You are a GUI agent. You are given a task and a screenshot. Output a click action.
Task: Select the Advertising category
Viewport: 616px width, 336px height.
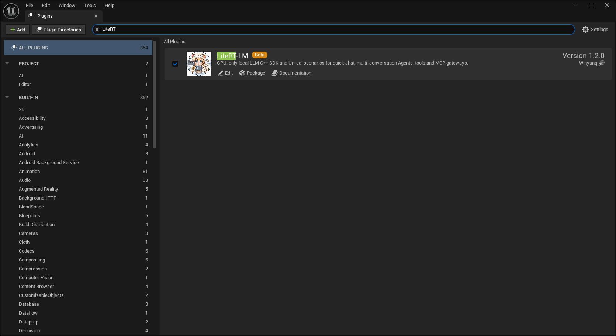pyautogui.click(x=78, y=127)
